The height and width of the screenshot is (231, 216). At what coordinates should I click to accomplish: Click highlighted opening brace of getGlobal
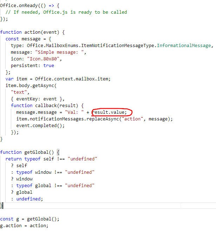(x=58, y=152)
